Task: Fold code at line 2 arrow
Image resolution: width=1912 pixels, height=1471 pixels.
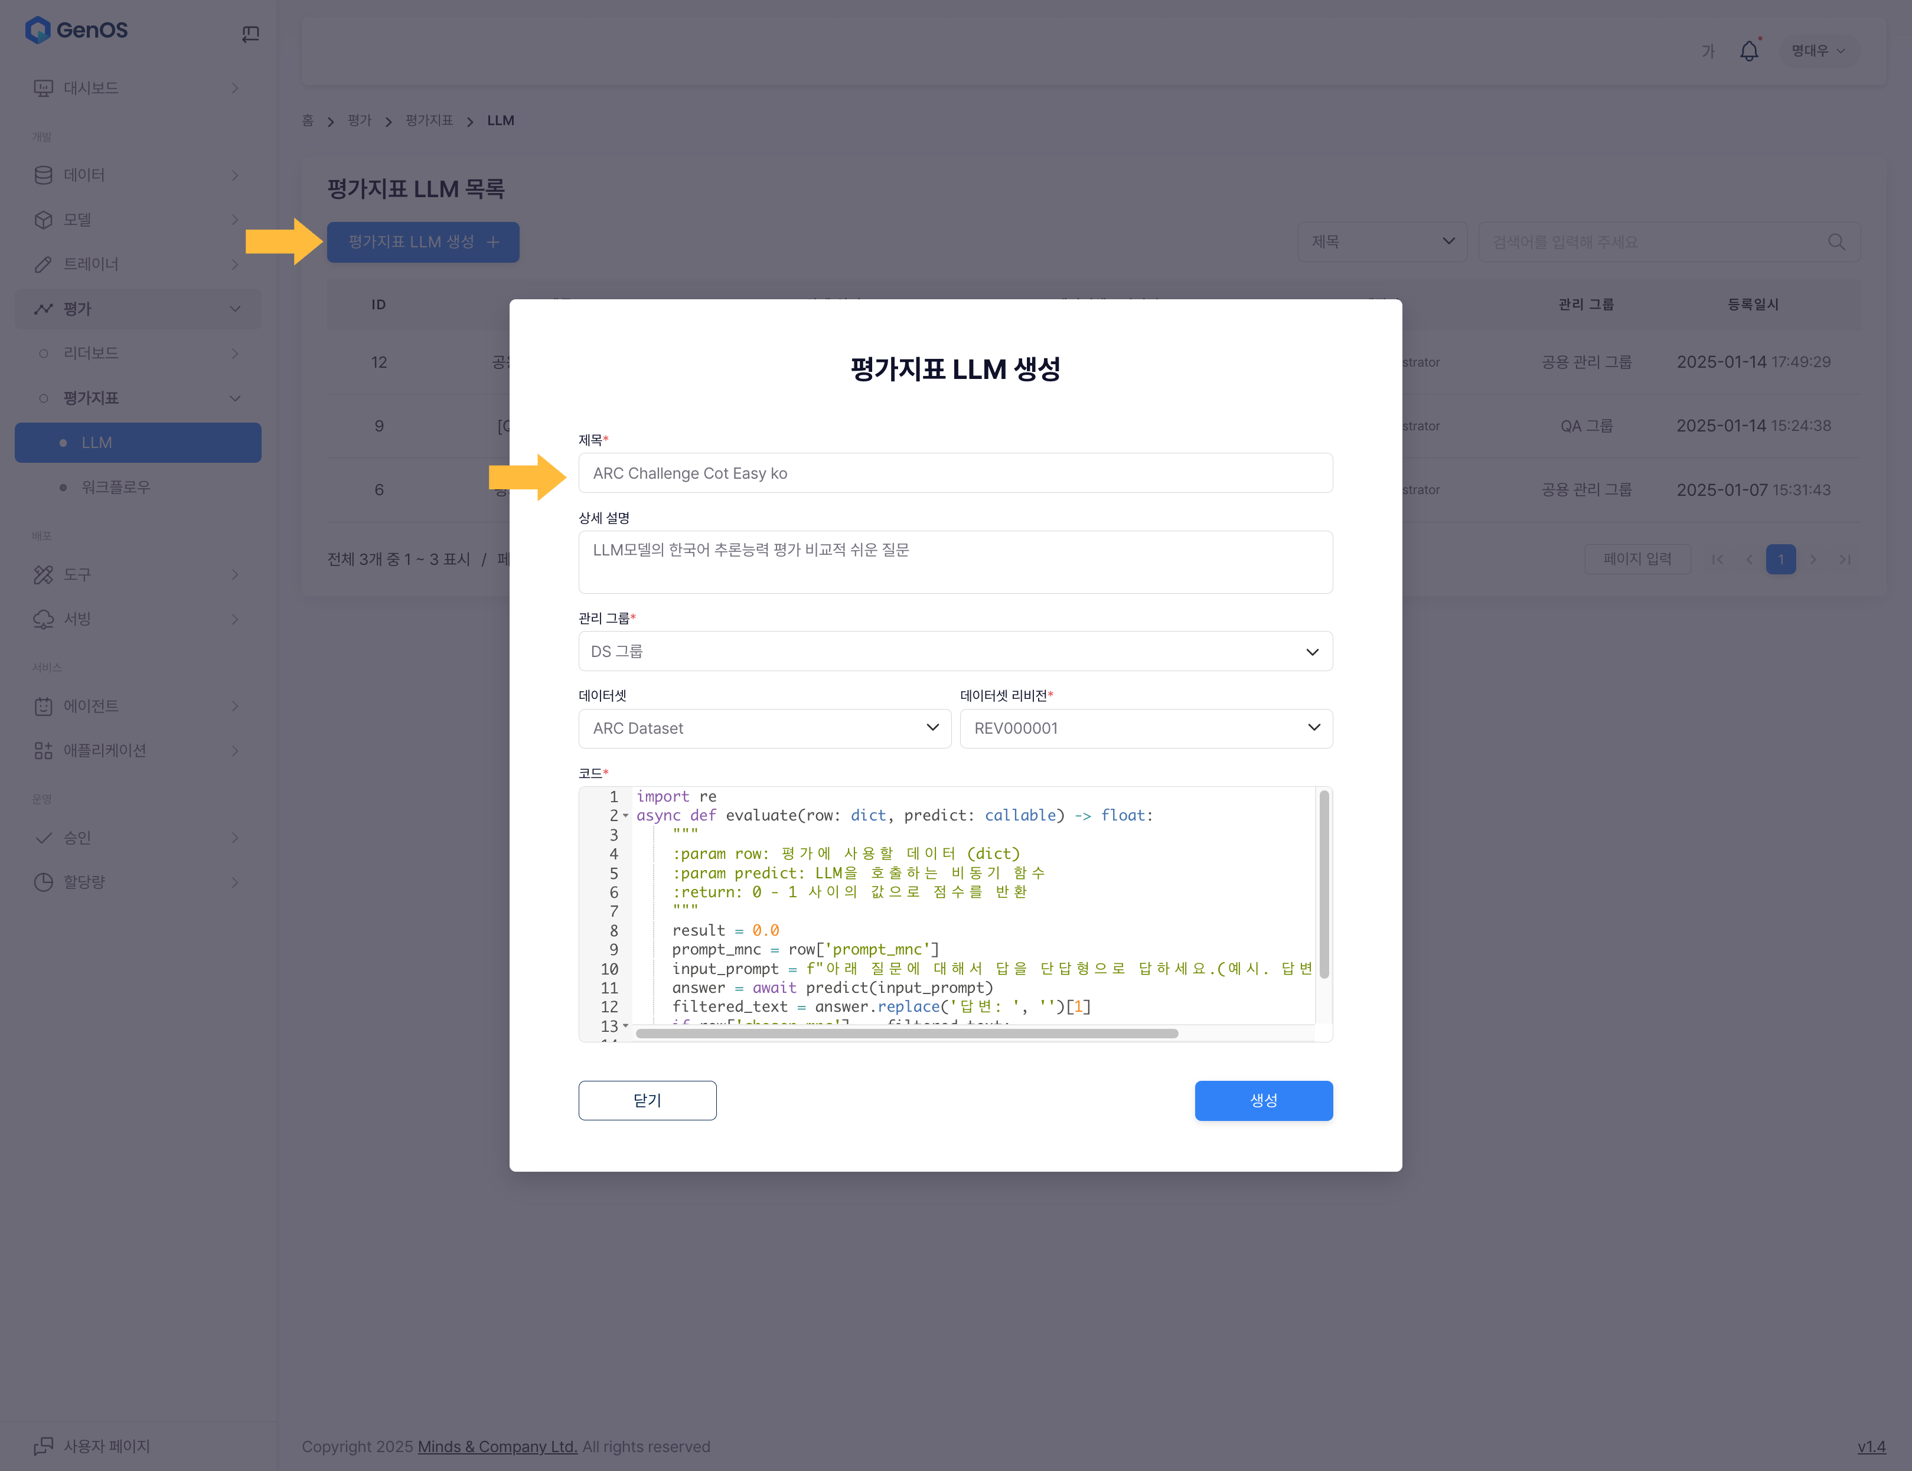Action: click(x=626, y=816)
